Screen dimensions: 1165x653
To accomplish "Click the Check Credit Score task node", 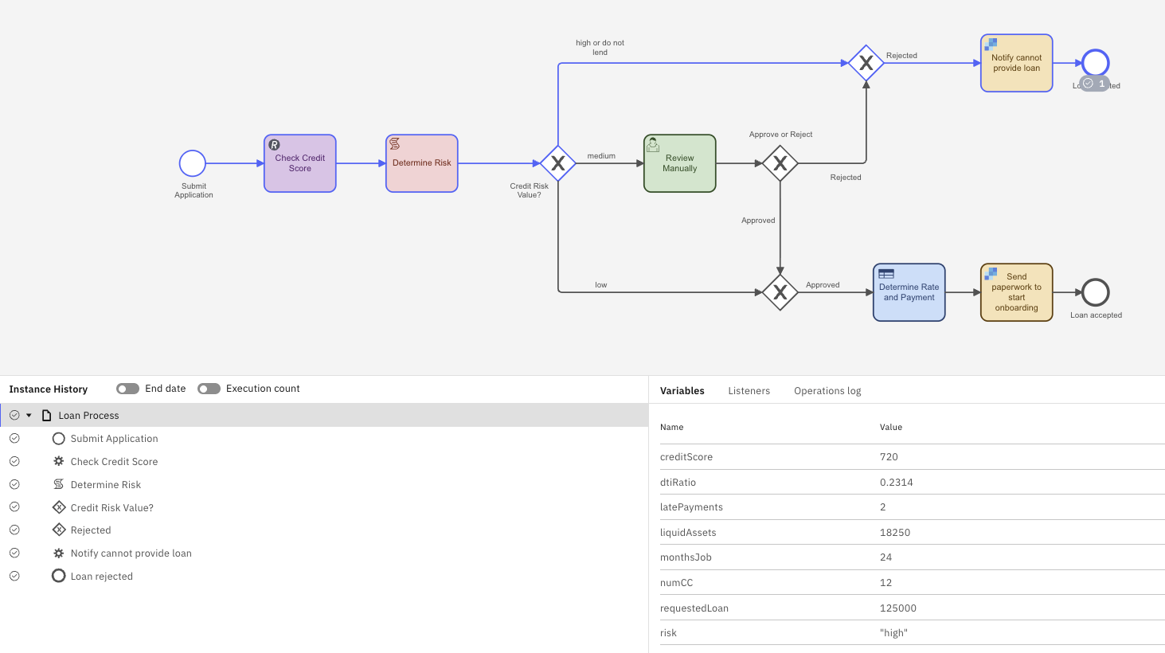I will (x=299, y=163).
